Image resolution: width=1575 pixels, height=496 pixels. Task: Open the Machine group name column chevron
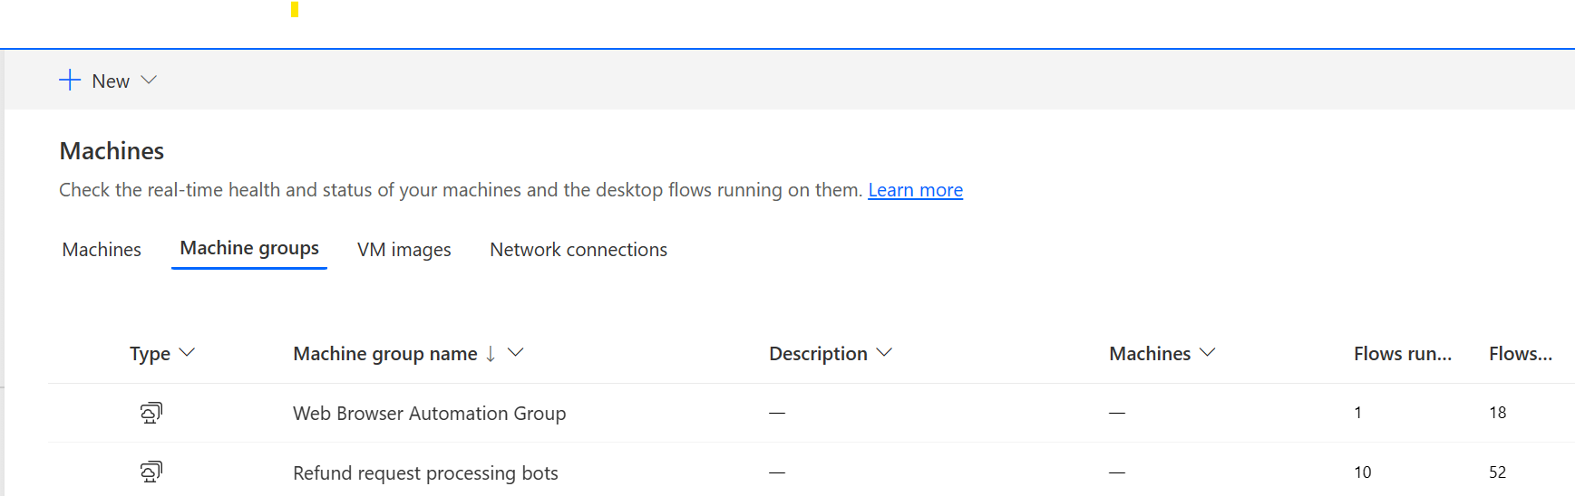click(516, 353)
